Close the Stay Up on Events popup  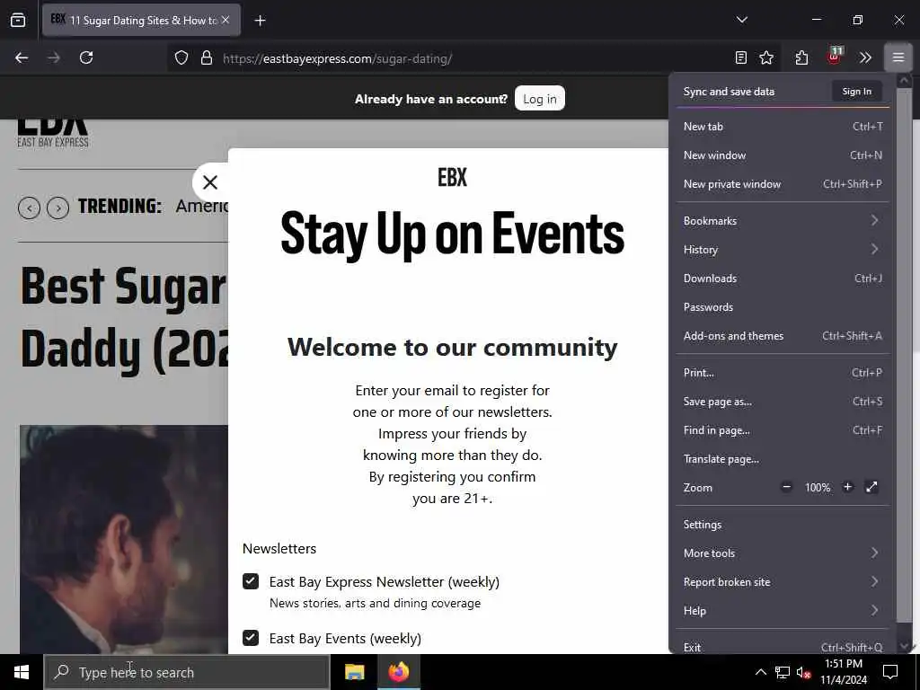[x=210, y=182]
